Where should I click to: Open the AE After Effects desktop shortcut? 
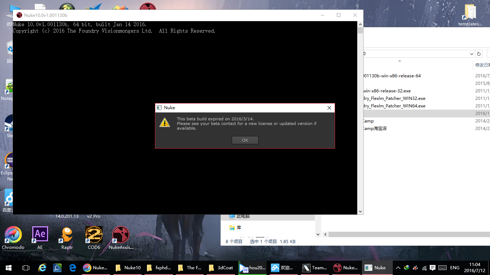40,238
